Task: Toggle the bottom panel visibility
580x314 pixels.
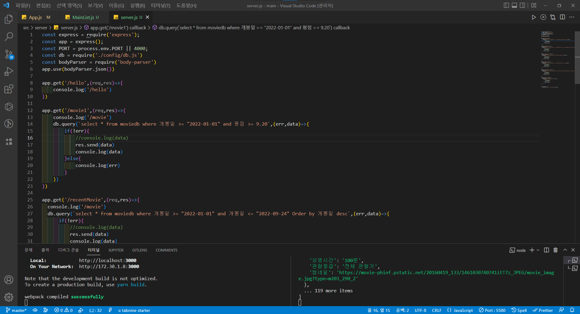Action: [514, 5]
